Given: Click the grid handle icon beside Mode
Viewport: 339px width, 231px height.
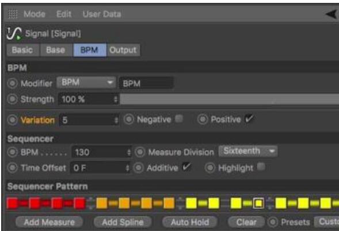Looking at the screenshot, I should (13, 14).
